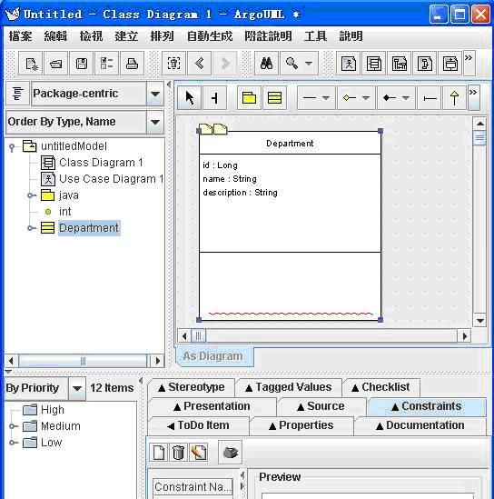
Task: Click the remove from diagram icon
Action: point(173,64)
